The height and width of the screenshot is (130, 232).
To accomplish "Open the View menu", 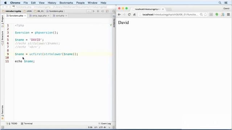I will pyautogui.click(x=42, y=3).
